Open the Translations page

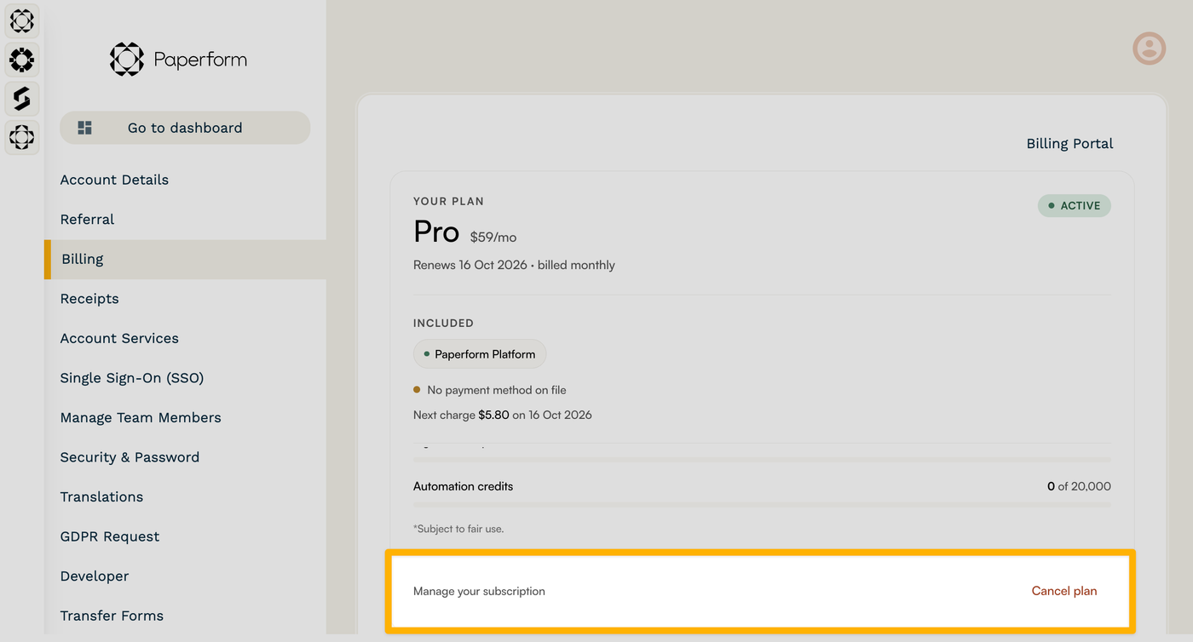(x=101, y=496)
